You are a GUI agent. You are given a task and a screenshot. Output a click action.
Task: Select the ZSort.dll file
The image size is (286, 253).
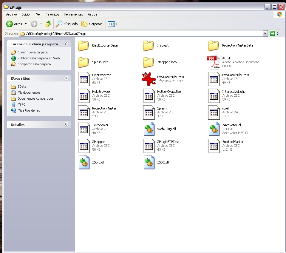[92, 162]
